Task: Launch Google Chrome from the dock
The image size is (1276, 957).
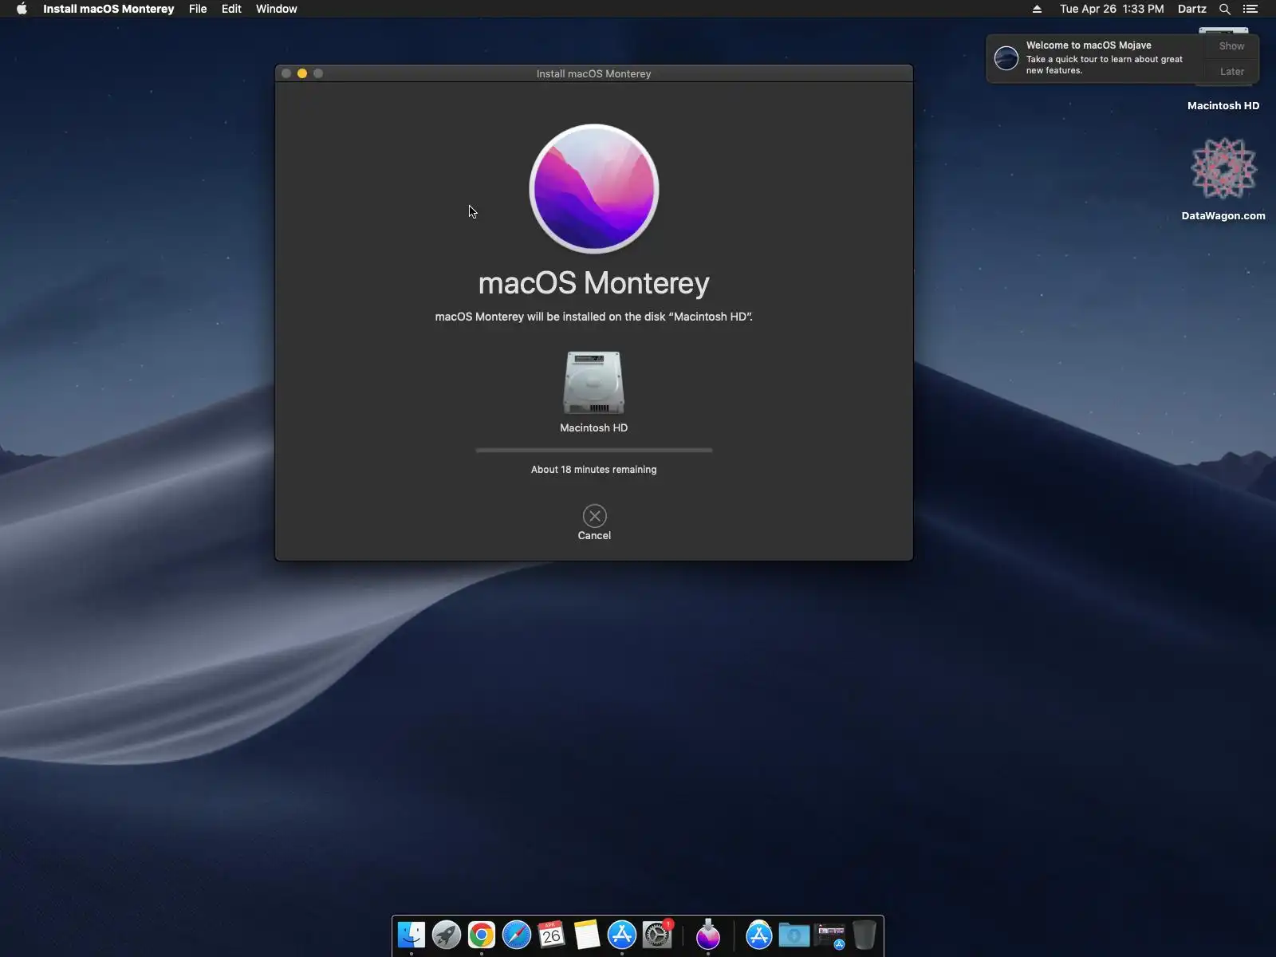Action: pyautogui.click(x=482, y=935)
